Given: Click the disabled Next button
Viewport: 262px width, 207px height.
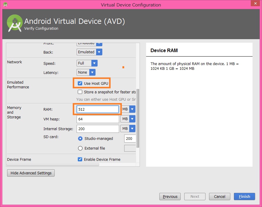Looking at the screenshot, I should point(195,196).
